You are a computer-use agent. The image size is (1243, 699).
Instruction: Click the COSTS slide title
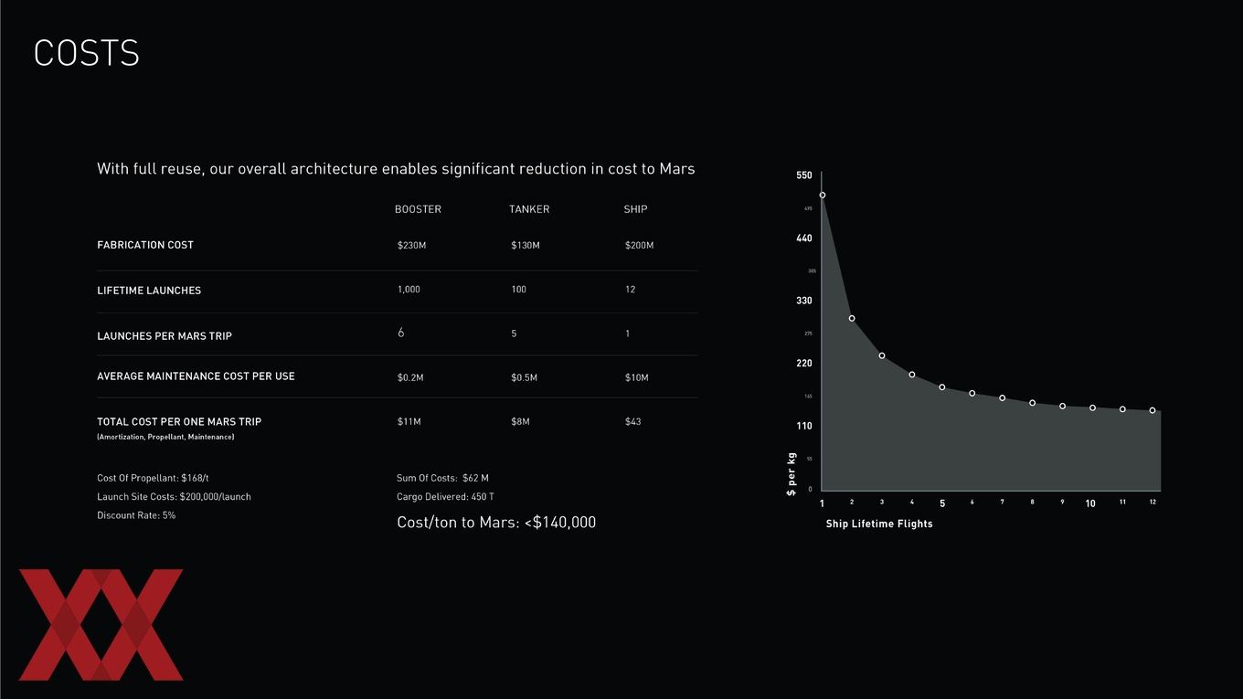[x=86, y=53]
